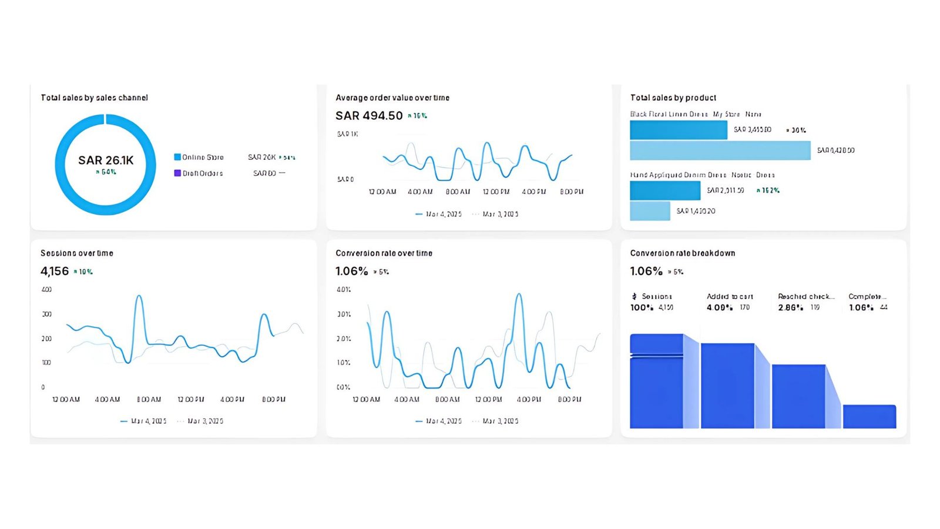Screen dimensions: 940x529
Task: Select the blue Online Store legend swatch
Action: (x=177, y=157)
